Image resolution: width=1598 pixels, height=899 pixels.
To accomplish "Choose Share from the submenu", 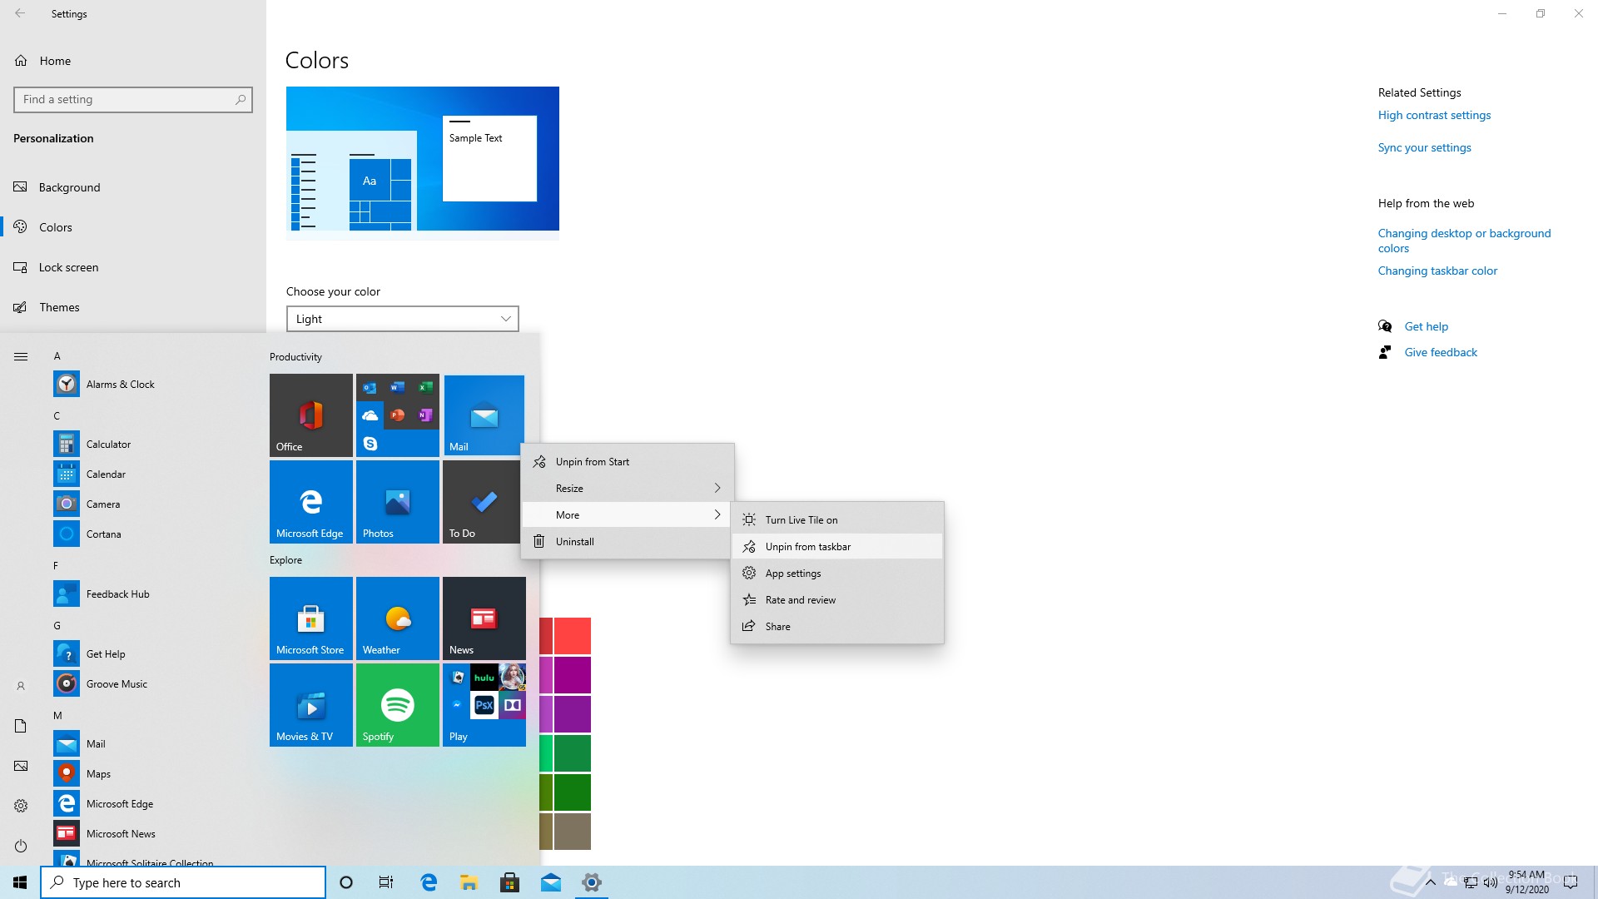I will click(836, 626).
